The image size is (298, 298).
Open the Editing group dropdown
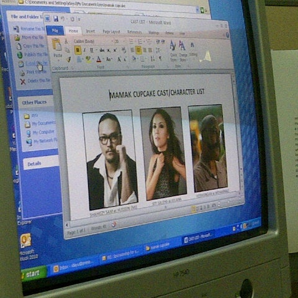click(193, 50)
